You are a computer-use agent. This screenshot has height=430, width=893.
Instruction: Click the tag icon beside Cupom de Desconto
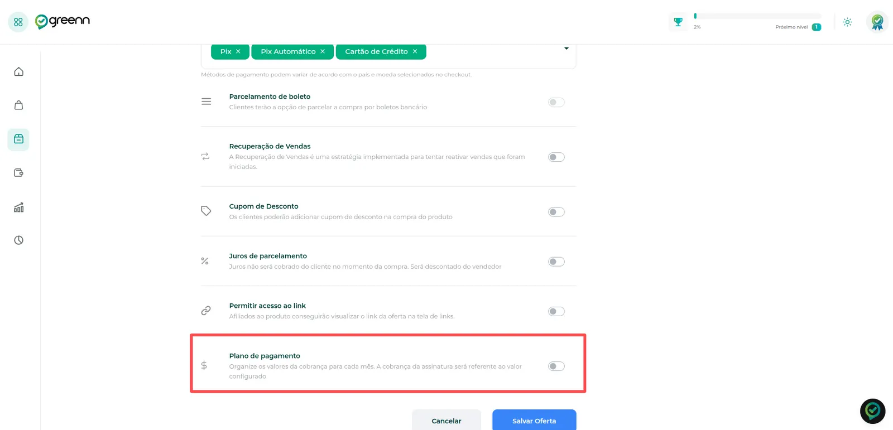[206, 211]
